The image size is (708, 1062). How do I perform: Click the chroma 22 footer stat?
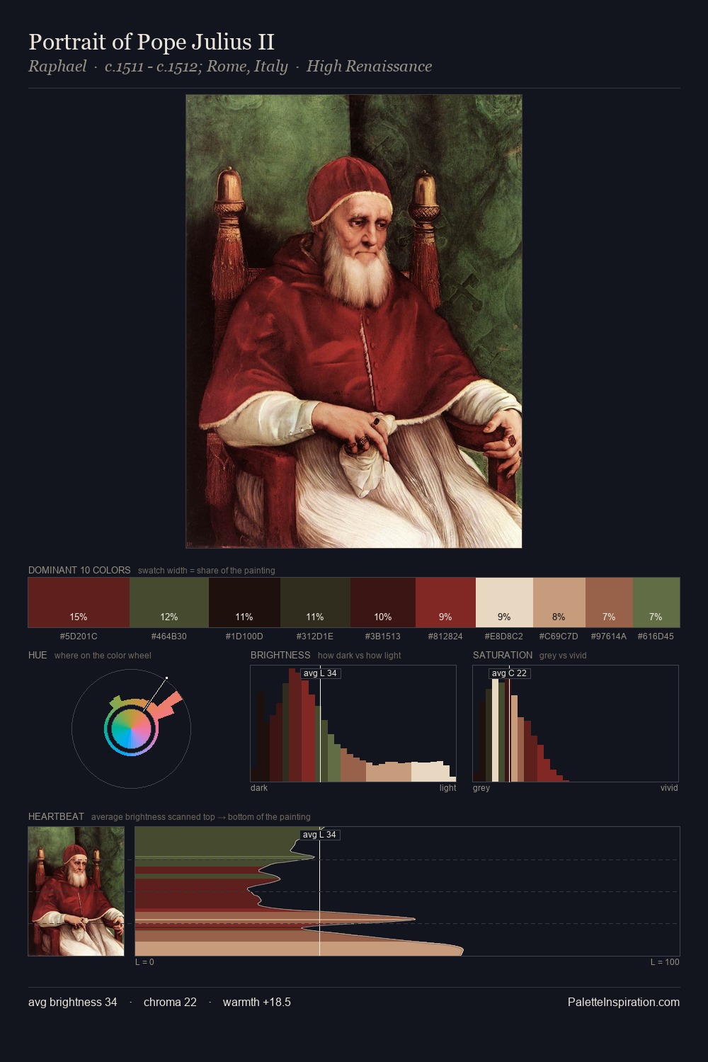[x=170, y=1003]
